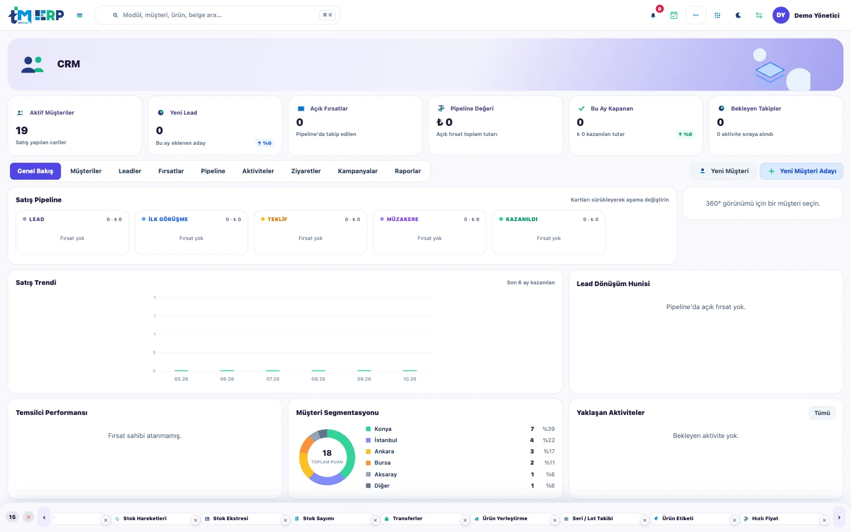Screen dimensions: 851x532
Task: Click the green swap arrows icon
Action: pyautogui.click(x=759, y=15)
